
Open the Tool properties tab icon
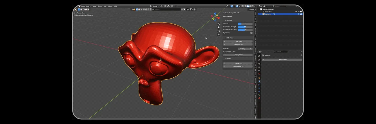[x=259, y=56]
